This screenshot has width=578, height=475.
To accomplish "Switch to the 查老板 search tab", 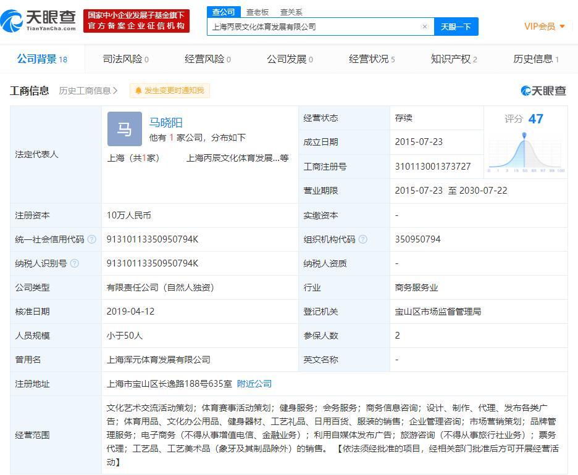I will pos(258,12).
